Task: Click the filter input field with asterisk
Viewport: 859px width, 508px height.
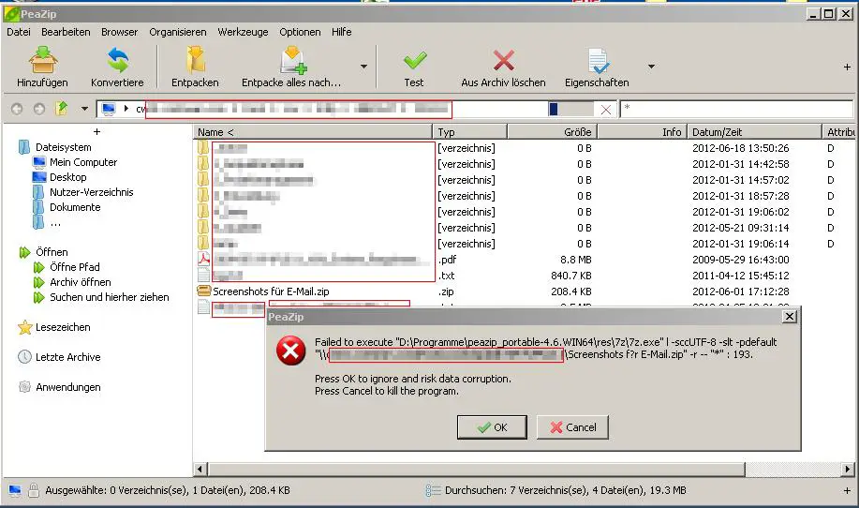Action: click(736, 109)
